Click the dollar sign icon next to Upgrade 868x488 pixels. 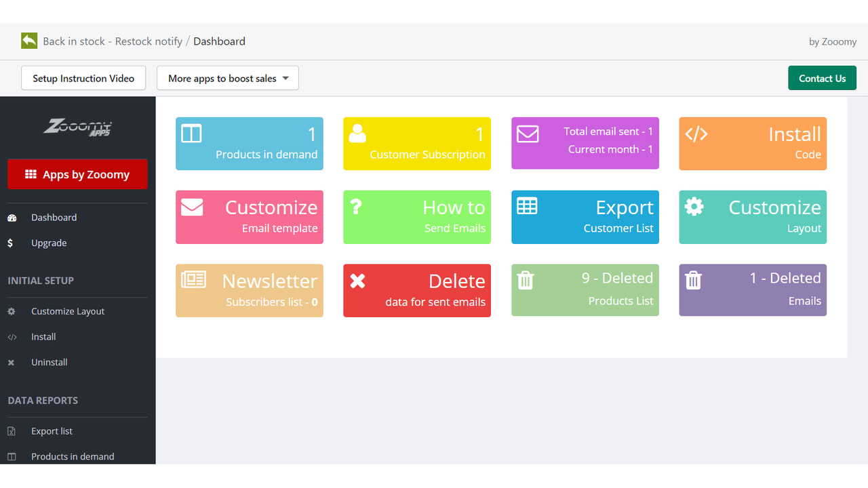(12, 243)
